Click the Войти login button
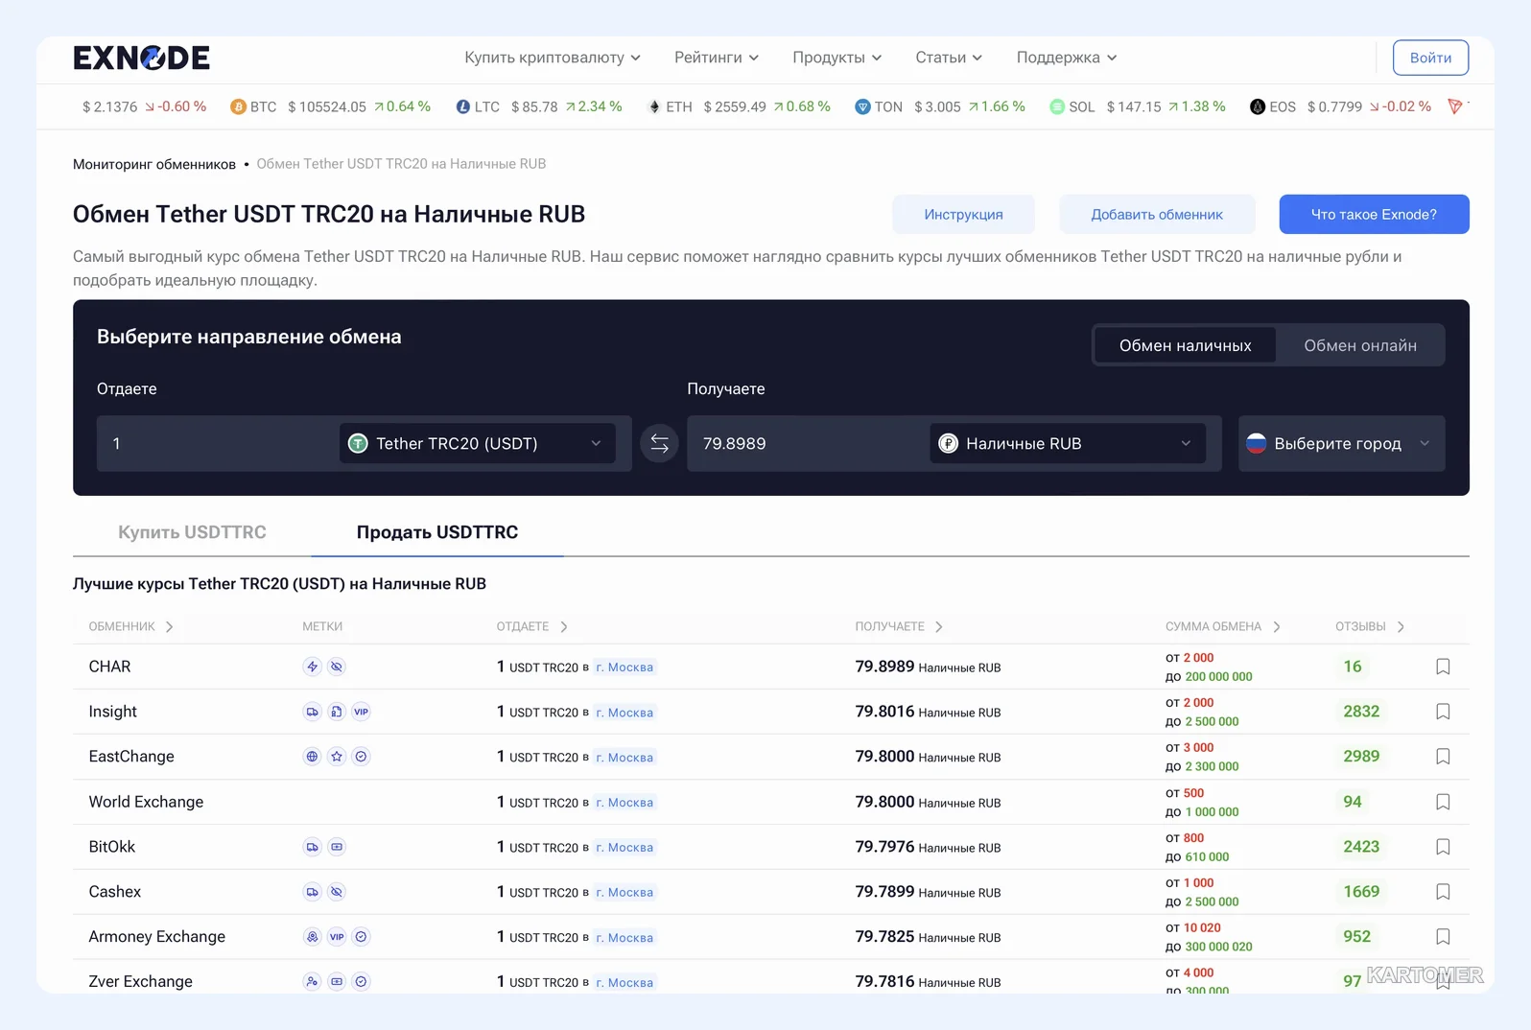The height and width of the screenshot is (1030, 1531). tap(1430, 58)
